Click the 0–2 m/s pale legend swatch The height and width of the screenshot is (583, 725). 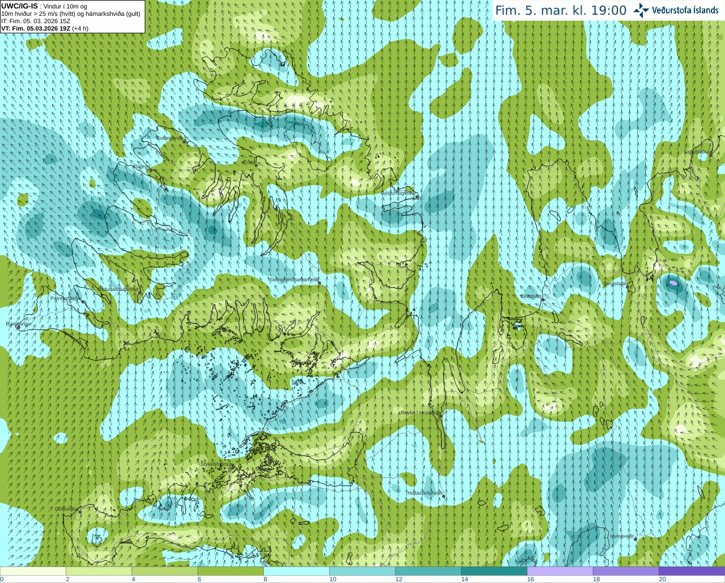coord(33,571)
